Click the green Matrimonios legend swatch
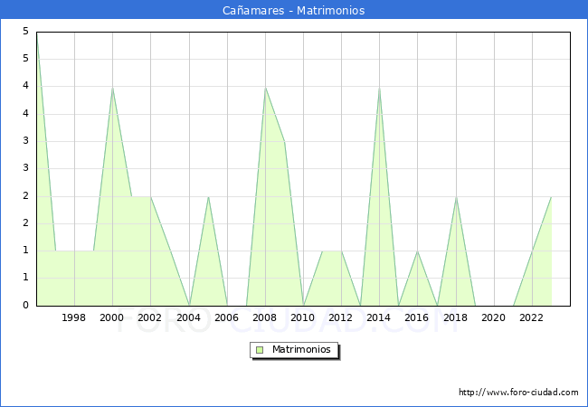Screen dimensions: 588x407 pyautogui.click(x=260, y=350)
